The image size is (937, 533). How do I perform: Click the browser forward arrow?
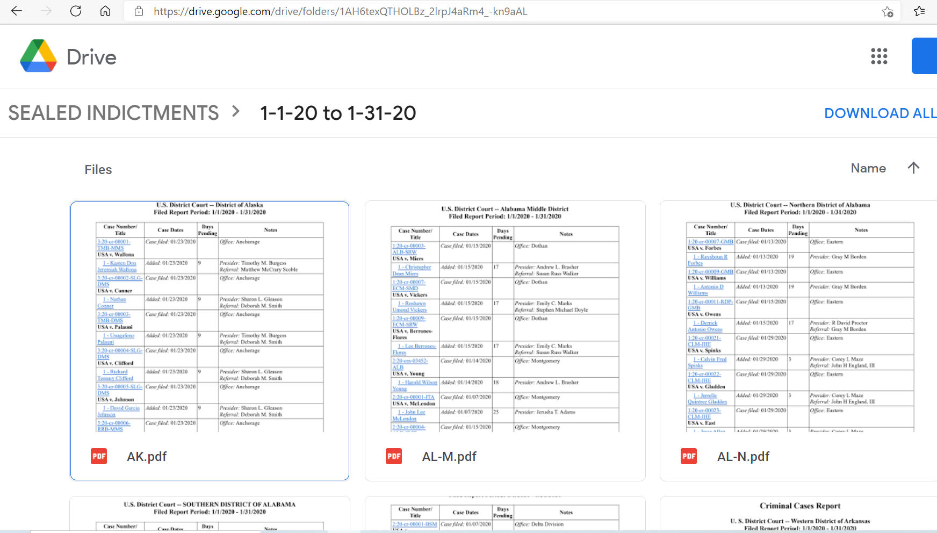(46, 11)
